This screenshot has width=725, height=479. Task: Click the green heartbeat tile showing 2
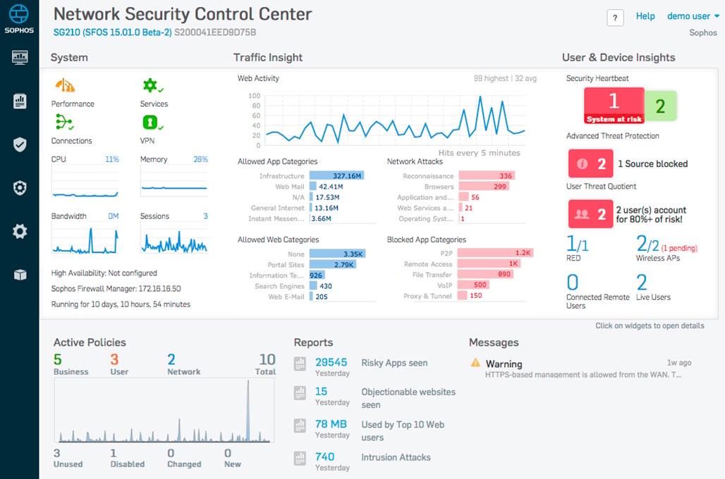tap(660, 106)
